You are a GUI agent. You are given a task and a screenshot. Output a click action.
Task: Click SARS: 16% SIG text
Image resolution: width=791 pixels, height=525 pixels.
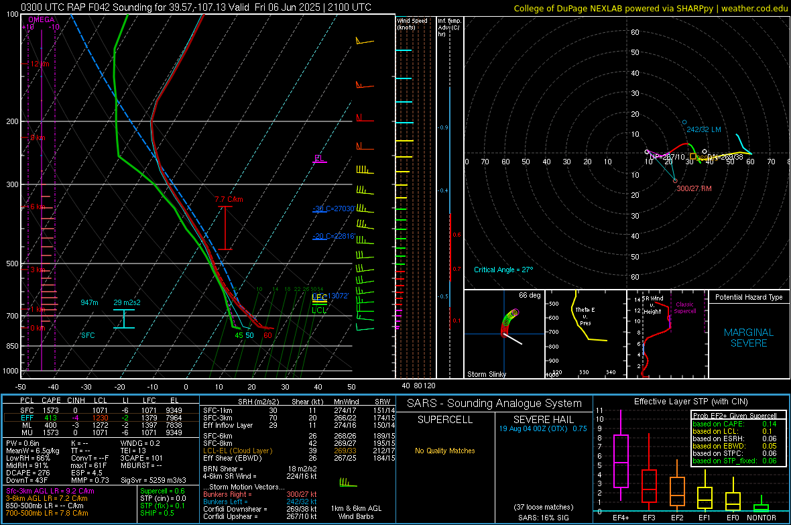point(543,518)
